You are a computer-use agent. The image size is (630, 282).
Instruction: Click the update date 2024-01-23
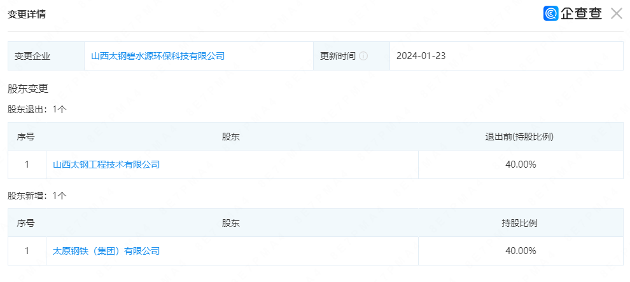point(421,56)
